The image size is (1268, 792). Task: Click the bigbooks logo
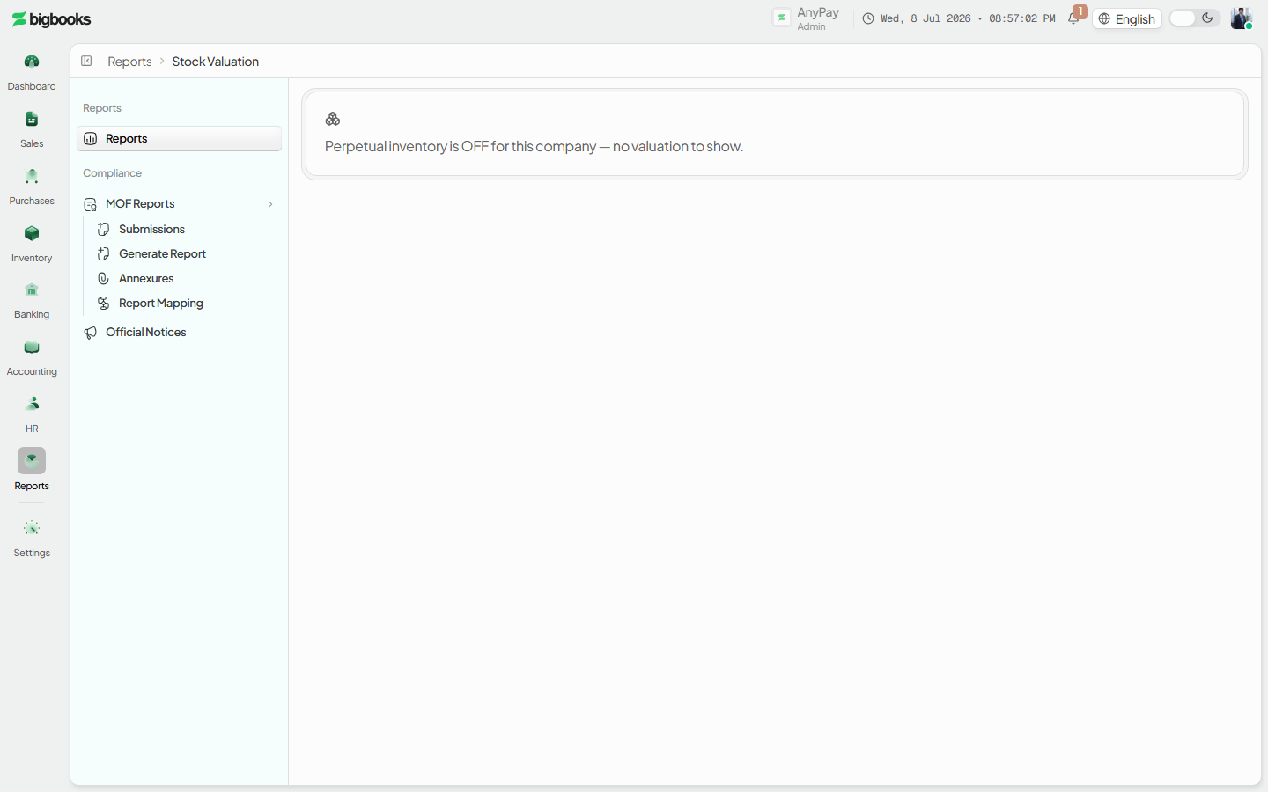click(51, 19)
